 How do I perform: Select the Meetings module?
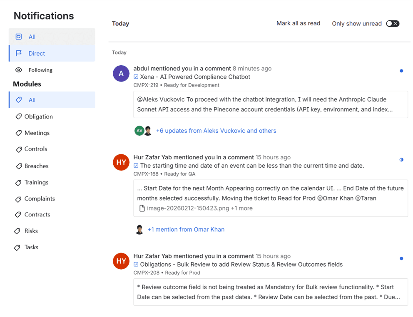(37, 133)
